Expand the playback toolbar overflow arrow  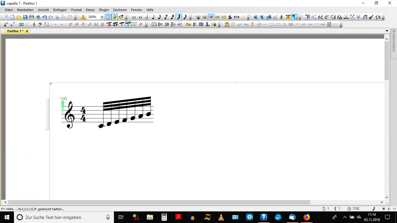tap(300, 18)
